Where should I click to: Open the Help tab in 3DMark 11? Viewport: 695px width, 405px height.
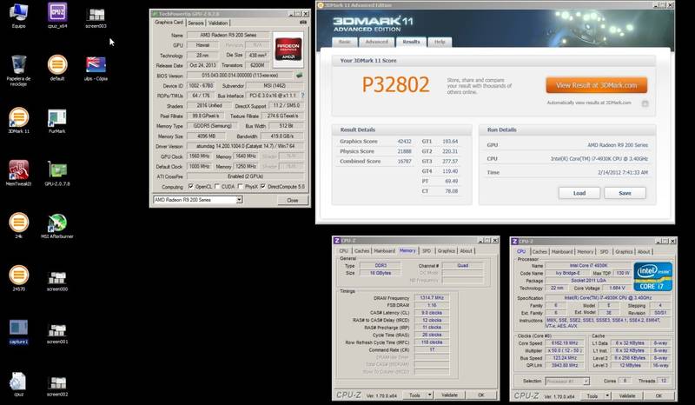(440, 42)
